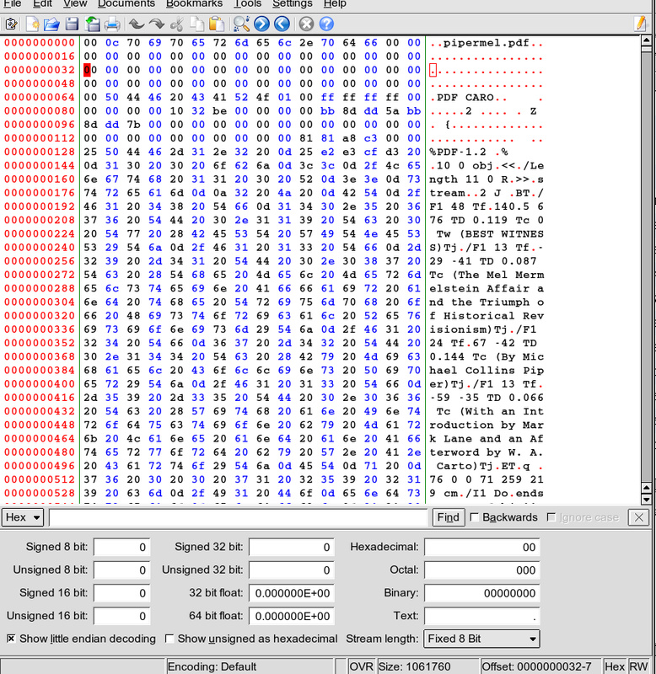The height and width of the screenshot is (674, 656).
Task: Toggle the OVR overwrite mode indicator
Action: point(362,666)
